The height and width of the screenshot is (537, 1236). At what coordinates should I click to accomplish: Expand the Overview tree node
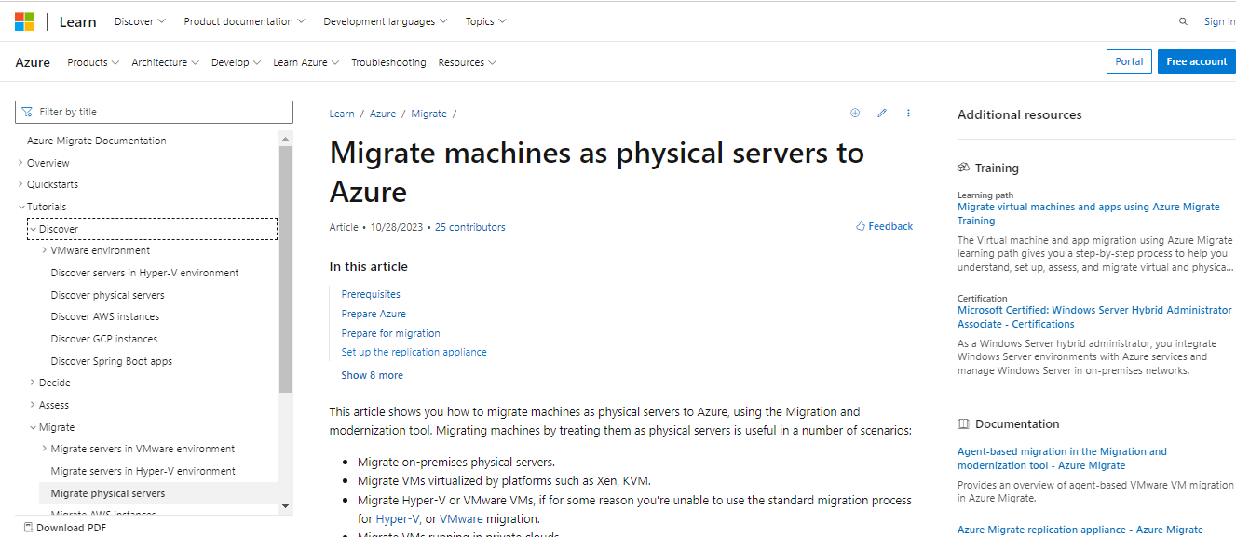click(21, 163)
